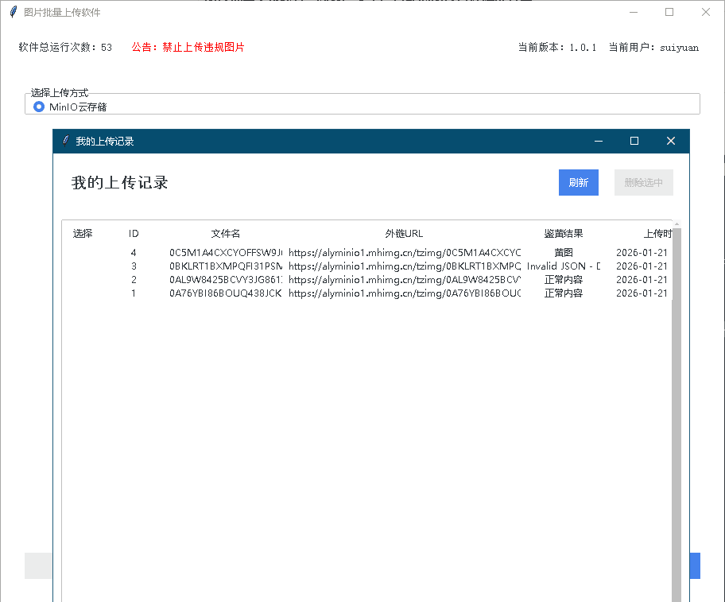
Task: Select the MinIO云存储 radio option
Action: coord(39,107)
